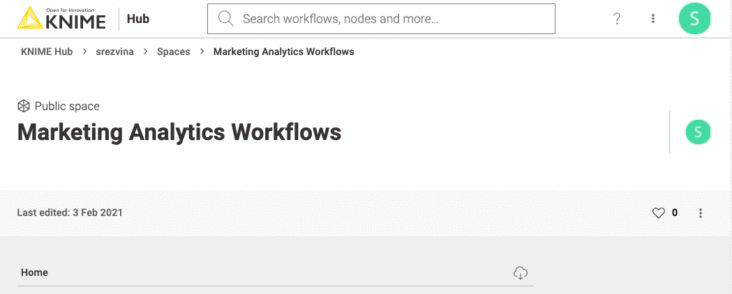The width and height of the screenshot is (732, 294).
Task: Click the Public space cube icon
Action: (23, 106)
